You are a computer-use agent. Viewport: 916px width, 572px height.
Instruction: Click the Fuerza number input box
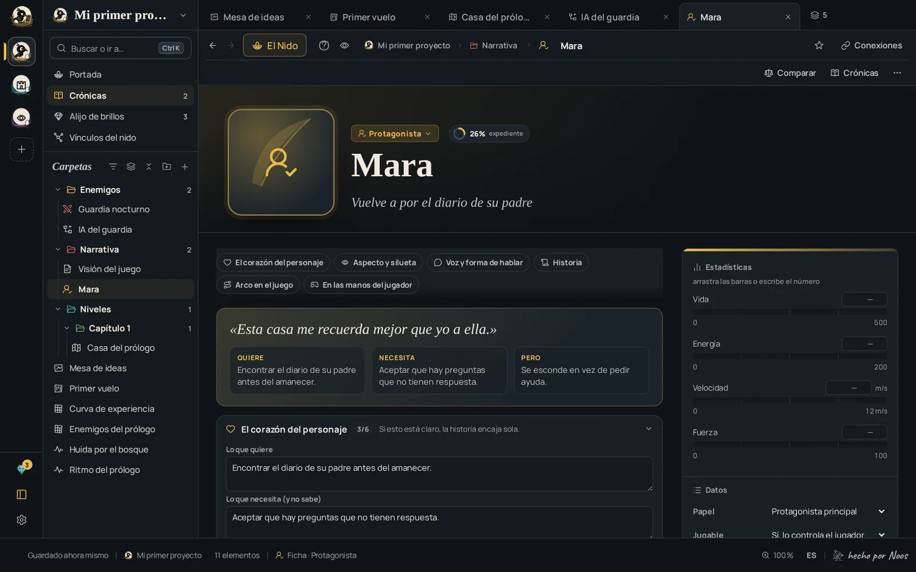coord(864,432)
